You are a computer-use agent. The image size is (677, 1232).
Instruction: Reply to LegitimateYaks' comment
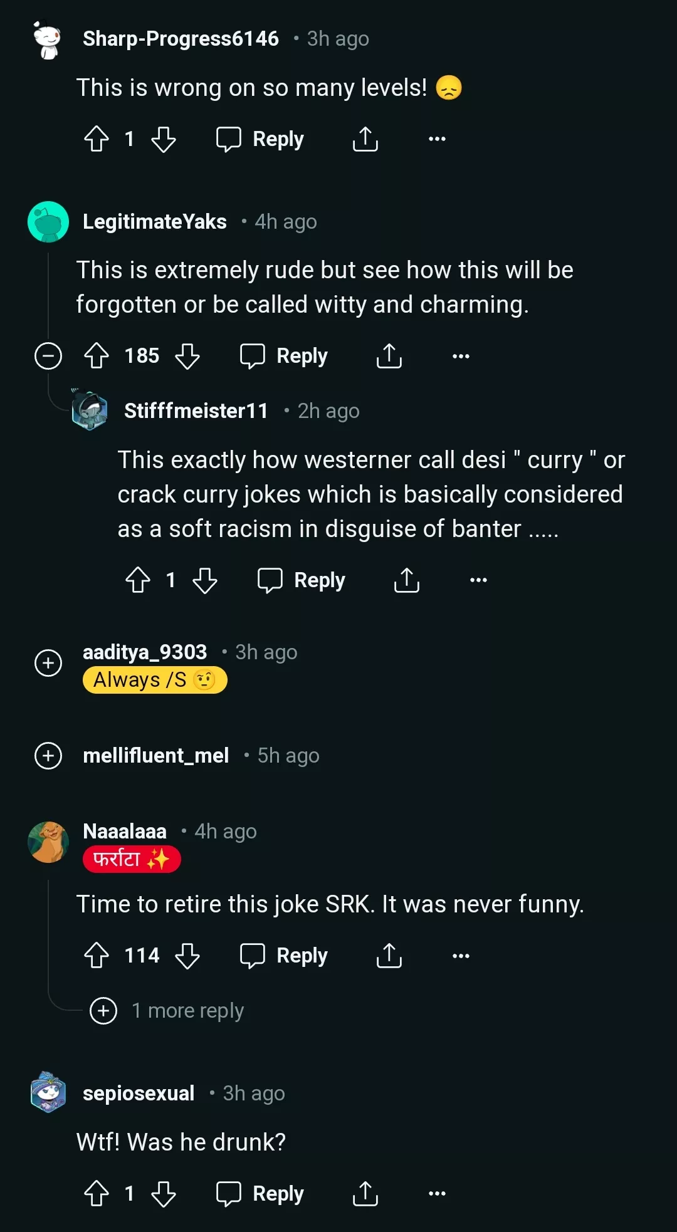click(x=284, y=355)
